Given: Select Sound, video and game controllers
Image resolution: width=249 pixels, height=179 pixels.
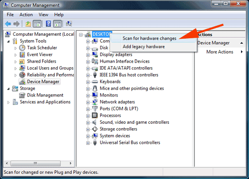Looking at the screenshot, I should [x=134, y=122].
